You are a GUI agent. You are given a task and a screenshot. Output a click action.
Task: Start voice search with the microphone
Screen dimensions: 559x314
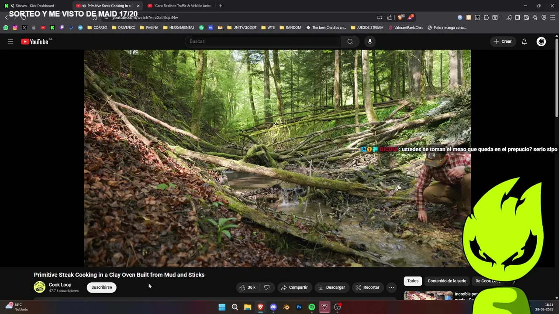(370, 41)
